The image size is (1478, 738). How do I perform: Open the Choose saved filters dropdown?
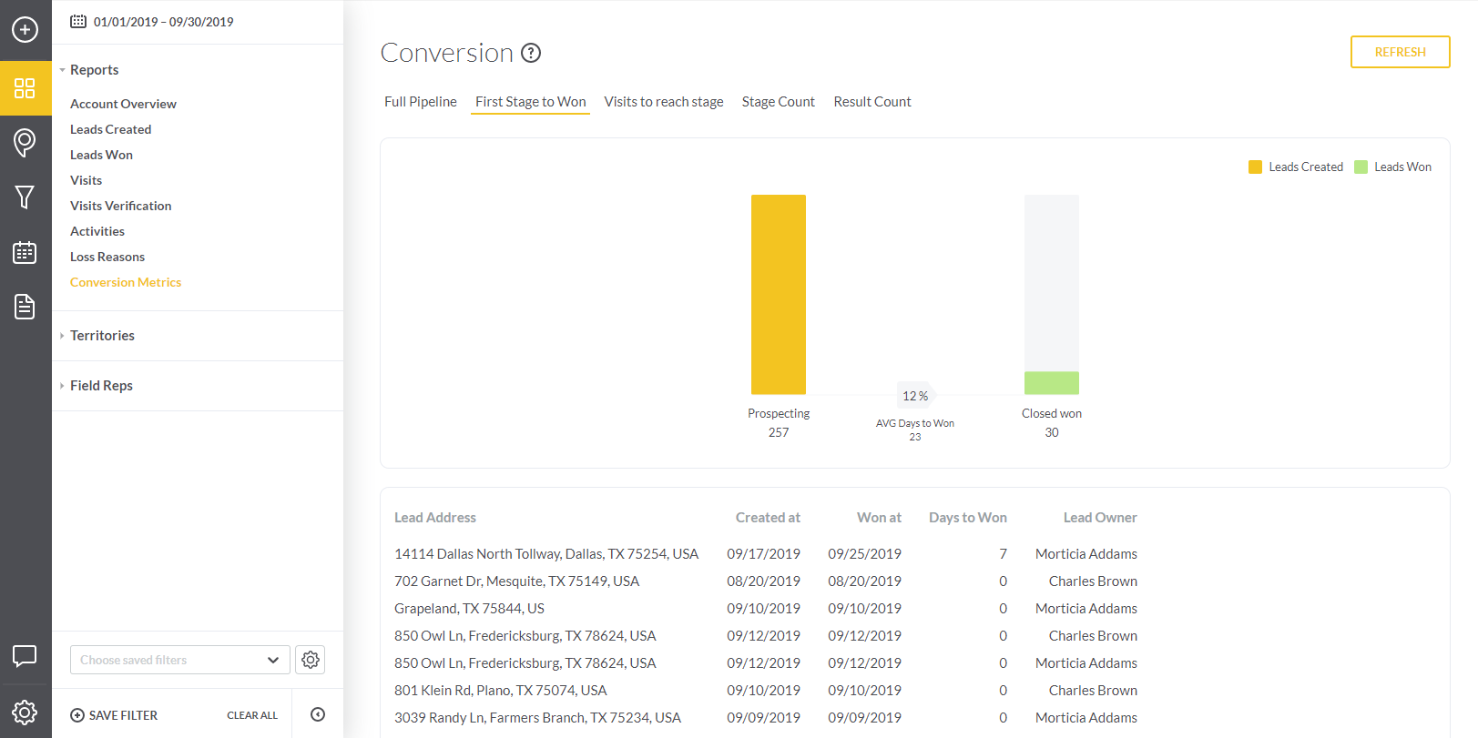(x=180, y=660)
